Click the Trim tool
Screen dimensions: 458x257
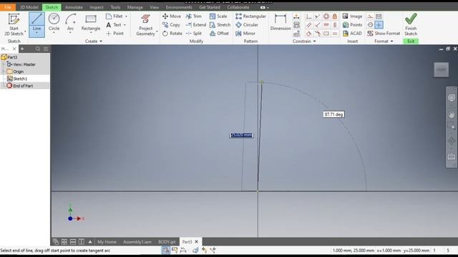pyautogui.click(x=194, y=16)
